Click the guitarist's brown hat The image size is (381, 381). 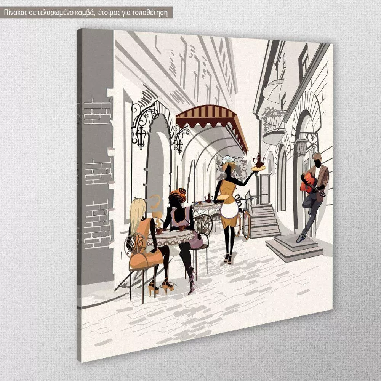(317, 155)
